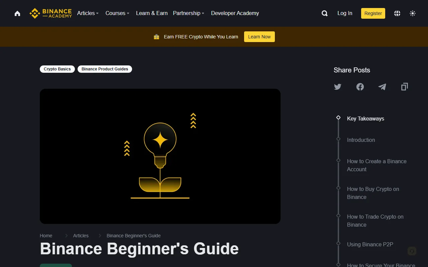
Task: Click Binance Beginner's Guide breadcrumb text
Action: pyautogui.click(x=134, y=236)
